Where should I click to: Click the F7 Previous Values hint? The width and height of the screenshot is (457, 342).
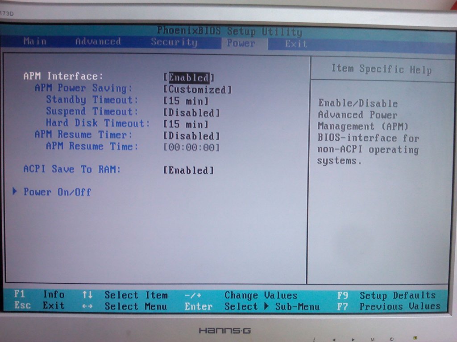pyautogui.click(x=389, y=306)
